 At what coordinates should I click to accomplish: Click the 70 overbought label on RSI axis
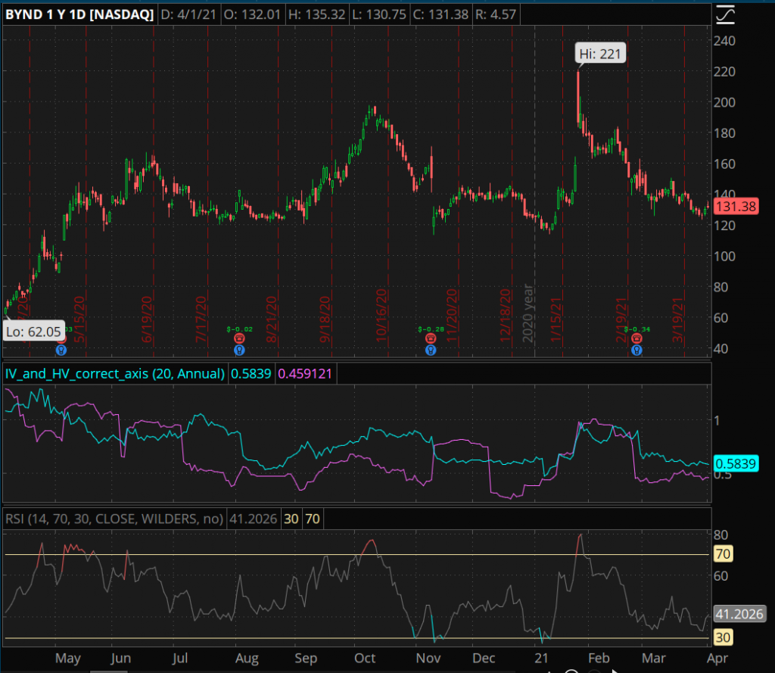(723, 553)
